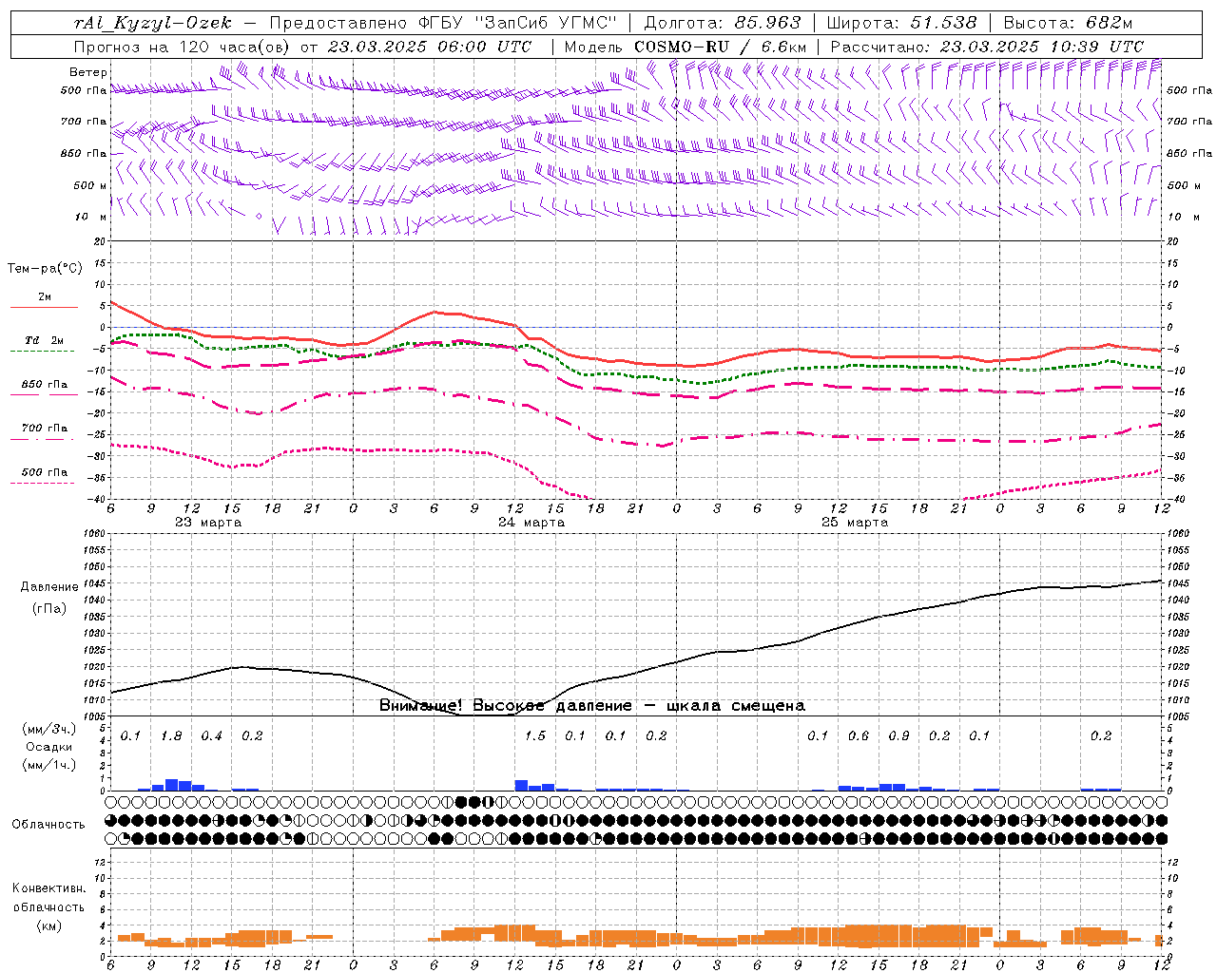Click the Давление panel label

tap(49, 587)
